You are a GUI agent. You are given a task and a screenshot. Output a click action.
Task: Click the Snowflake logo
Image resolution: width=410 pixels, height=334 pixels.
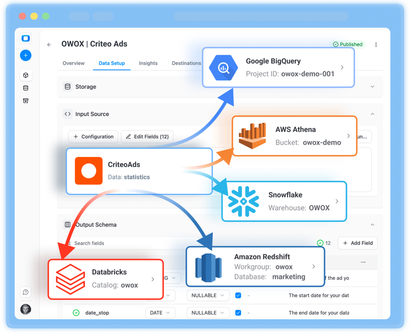[x=244, y=201]
